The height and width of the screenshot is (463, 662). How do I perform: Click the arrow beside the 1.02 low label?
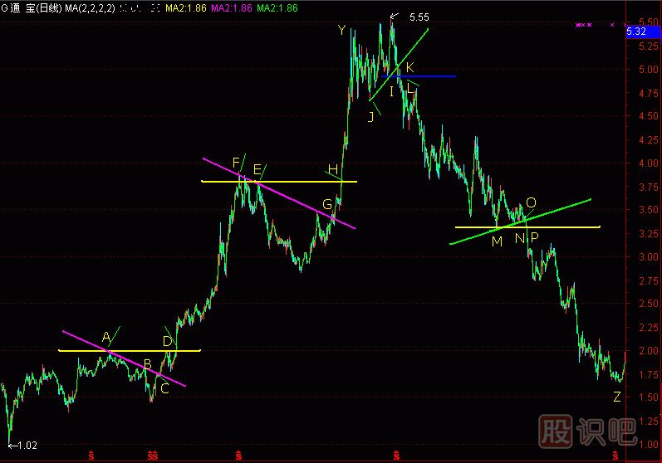(x=9, y=446)
